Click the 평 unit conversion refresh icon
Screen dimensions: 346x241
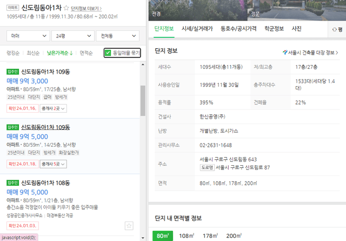pos(335,29)
